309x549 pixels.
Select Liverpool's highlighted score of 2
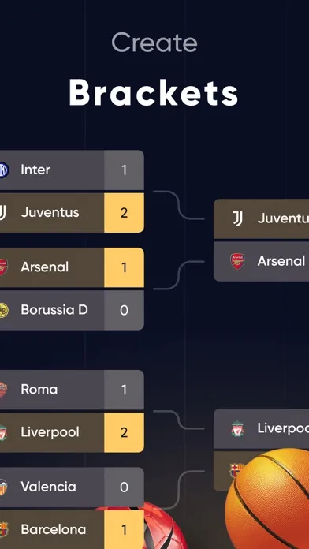[124, 432]
